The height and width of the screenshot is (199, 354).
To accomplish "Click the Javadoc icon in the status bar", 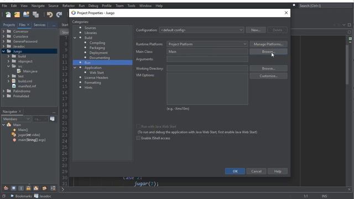I will pyautogui.click(x=36, y=196).
